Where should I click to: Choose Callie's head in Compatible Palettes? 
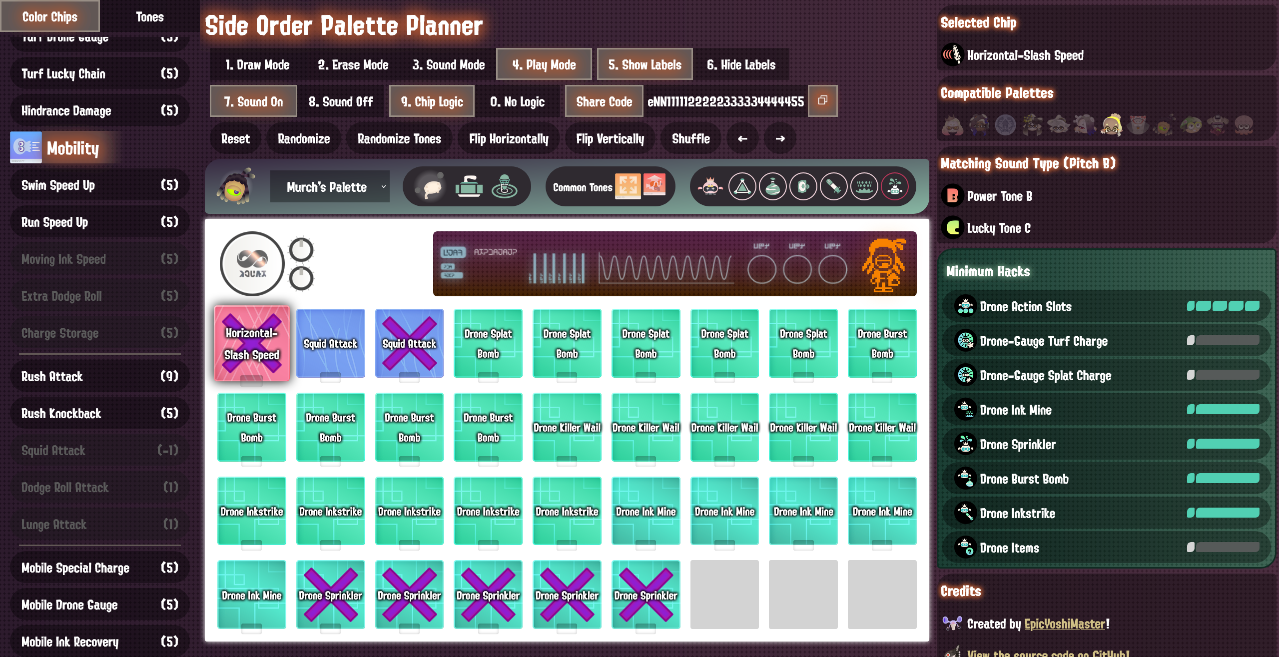coord(1032,125)
